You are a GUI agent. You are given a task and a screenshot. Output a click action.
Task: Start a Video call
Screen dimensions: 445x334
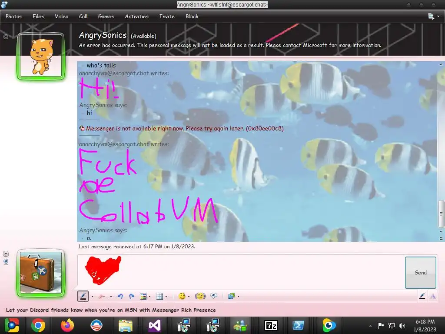click(x=62, y=17)
